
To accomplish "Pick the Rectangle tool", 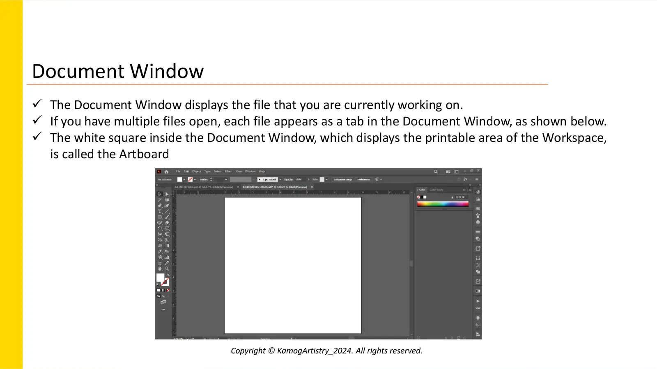I will pyautogui.click(x=160, y=217).
